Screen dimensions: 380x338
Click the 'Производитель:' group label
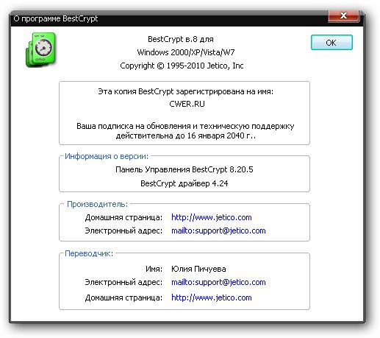(98, 204)
